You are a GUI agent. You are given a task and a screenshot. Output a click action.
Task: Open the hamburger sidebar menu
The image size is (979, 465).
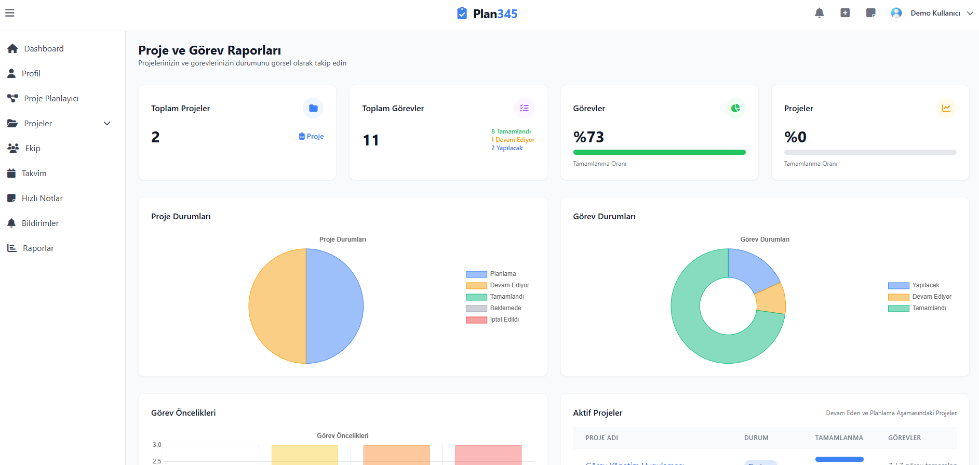coord(10,13)
